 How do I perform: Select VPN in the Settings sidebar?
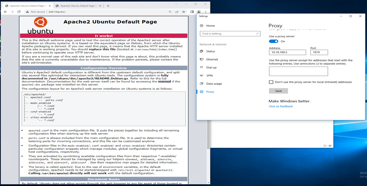pyautogui.click(x=210, y=75)
